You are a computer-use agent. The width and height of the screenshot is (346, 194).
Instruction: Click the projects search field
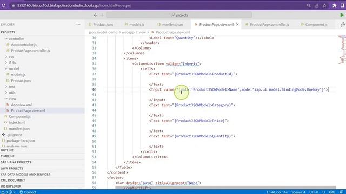(x=179, y=15)
